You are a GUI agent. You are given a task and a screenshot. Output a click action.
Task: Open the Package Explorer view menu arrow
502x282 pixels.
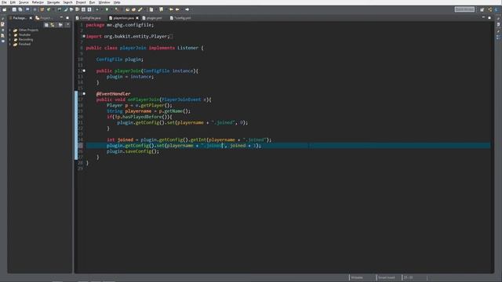67,24
